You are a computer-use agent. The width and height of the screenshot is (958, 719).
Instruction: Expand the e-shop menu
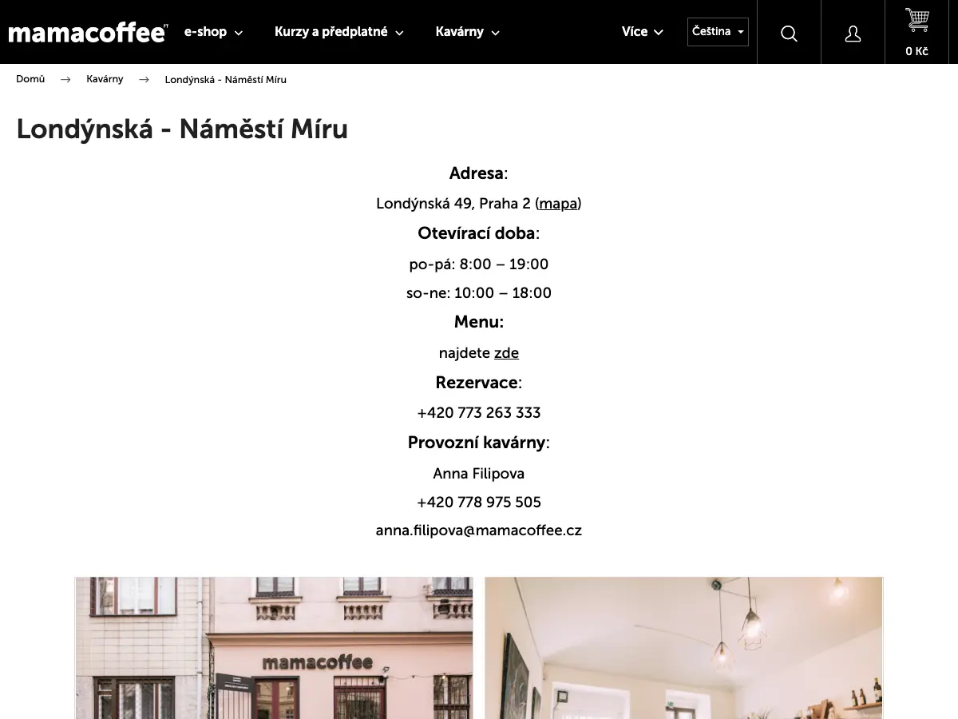tap(213, 32)
